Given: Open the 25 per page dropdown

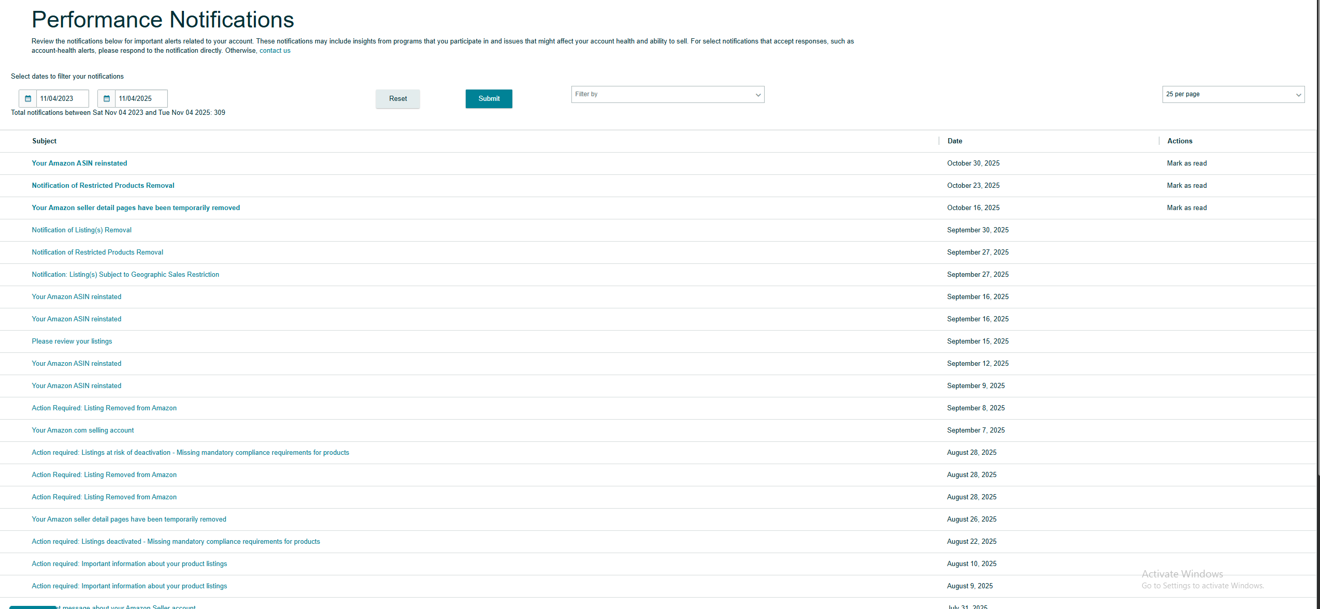Looking at the screenshot, I should click(x=1233, y=94).
